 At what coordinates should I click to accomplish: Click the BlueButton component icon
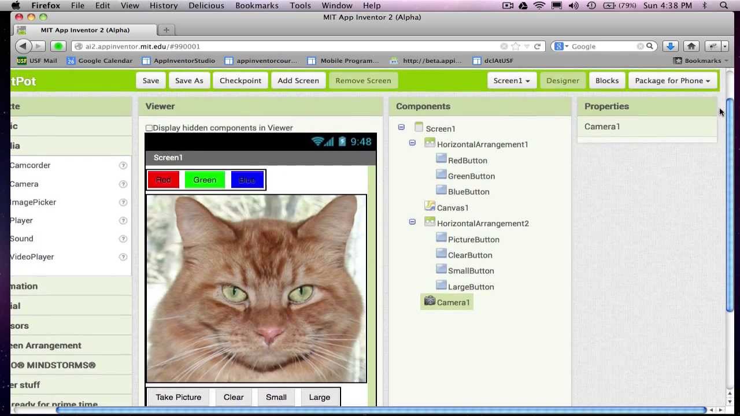(441, 190)
